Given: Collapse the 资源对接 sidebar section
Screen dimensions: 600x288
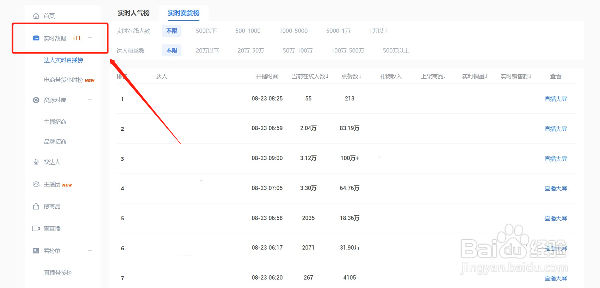Looking at the screenshot, I should point(90,100).
